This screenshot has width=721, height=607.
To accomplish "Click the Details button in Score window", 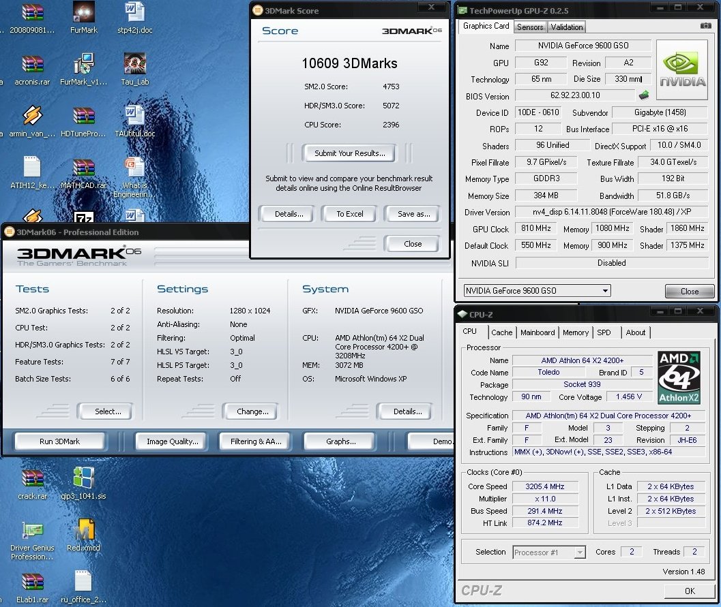I will coord(289,214).
